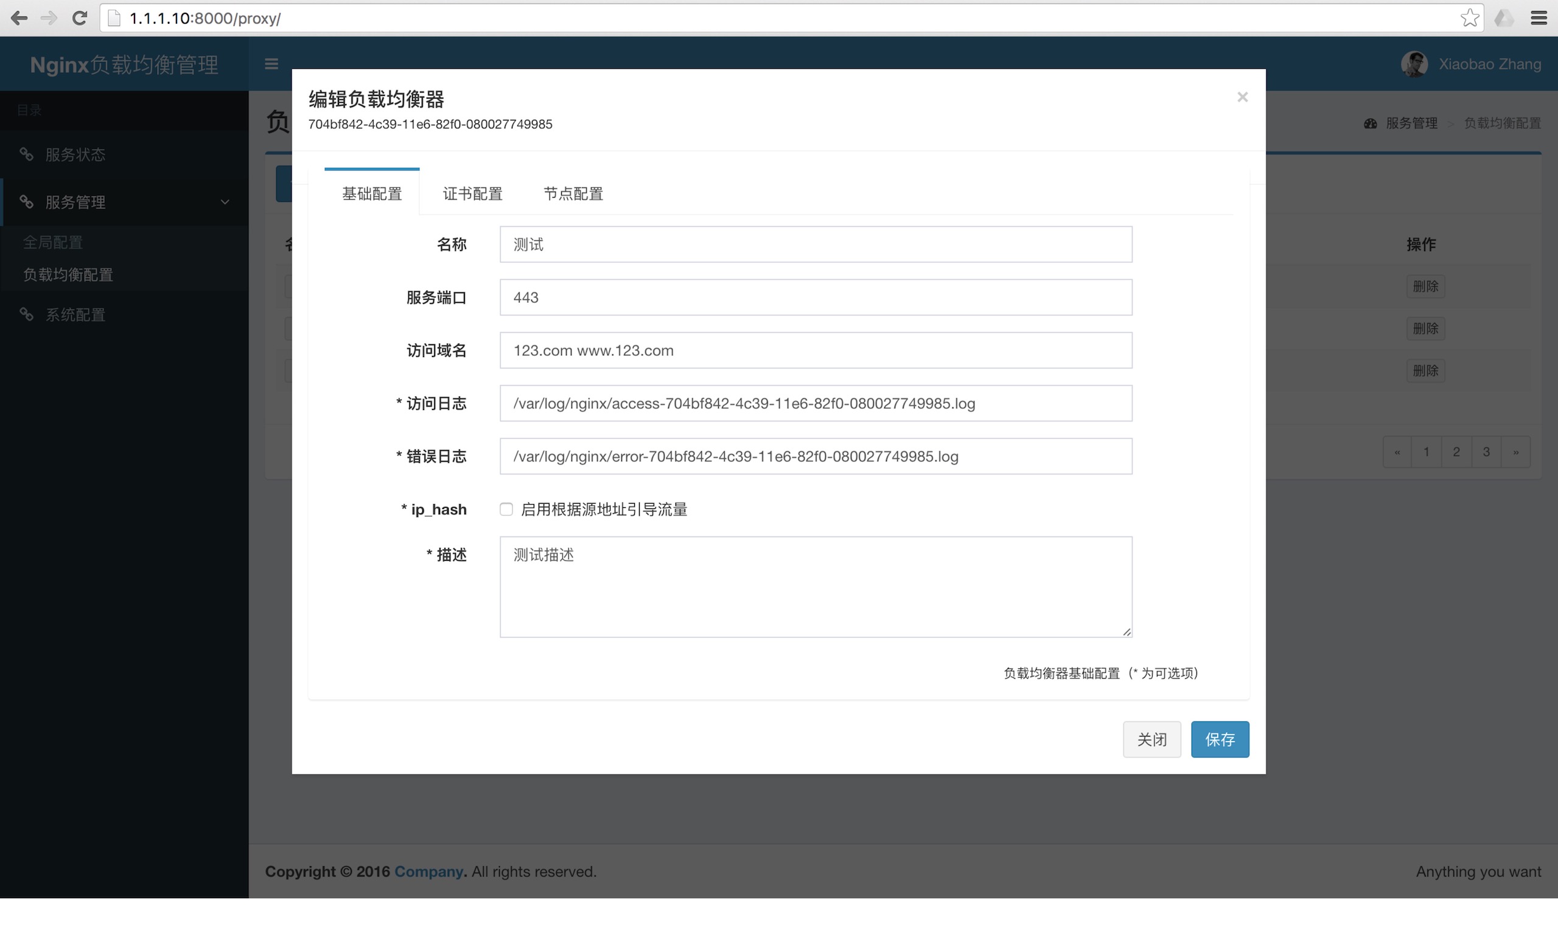Open the browser hamburger menu

[x=1539, y=18]
